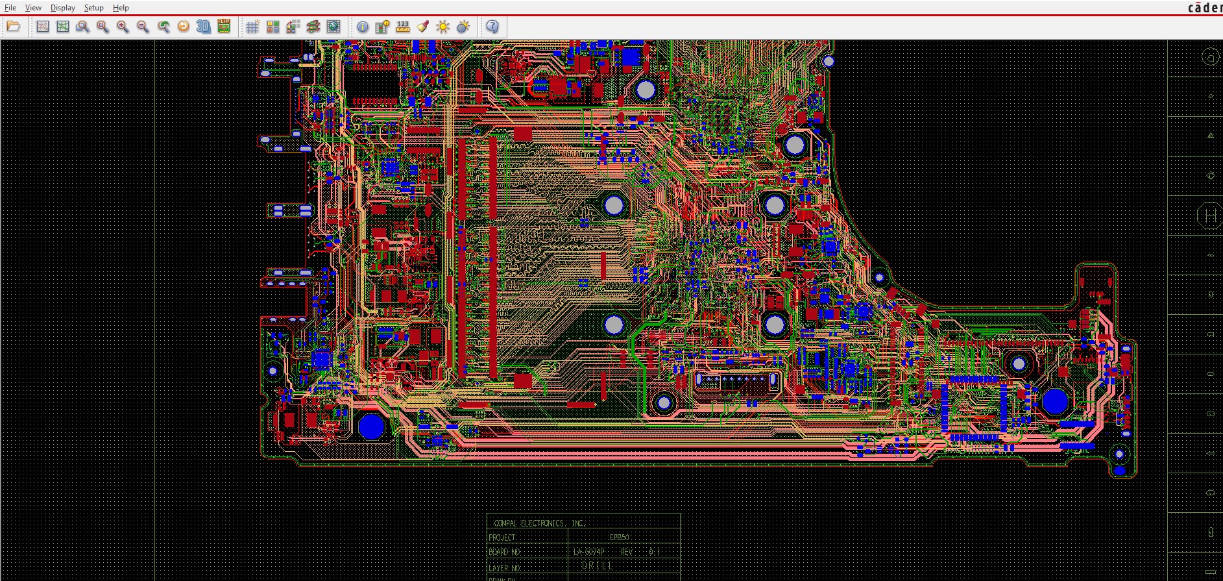Click the Help question mark button
The width and height of the screenshot is (1223, 581).
click(x=492, y=27)
